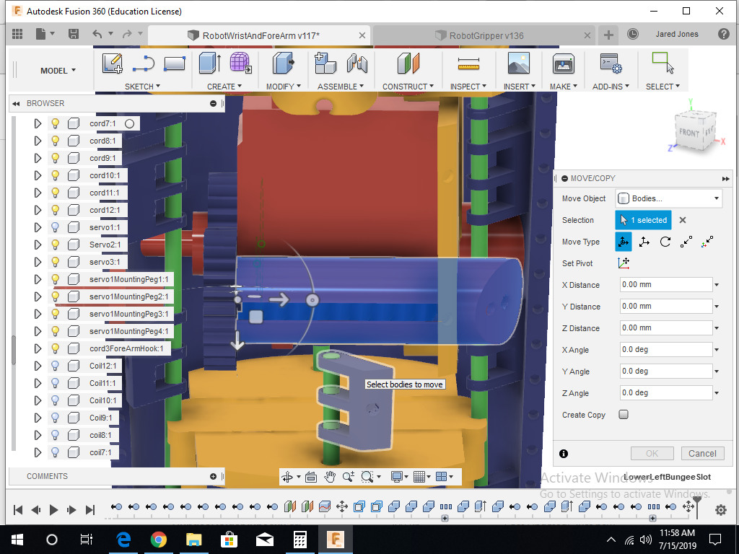Open the Move Object Bodies dropdown
The image size is (739, 554).
[x=669, y=198]
